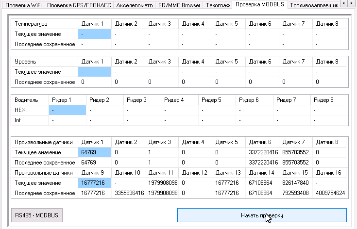The height and width of the screenshot is (229, 357).
Task: Click the HEX cell under Ридер 1
Action: [68, 110]
